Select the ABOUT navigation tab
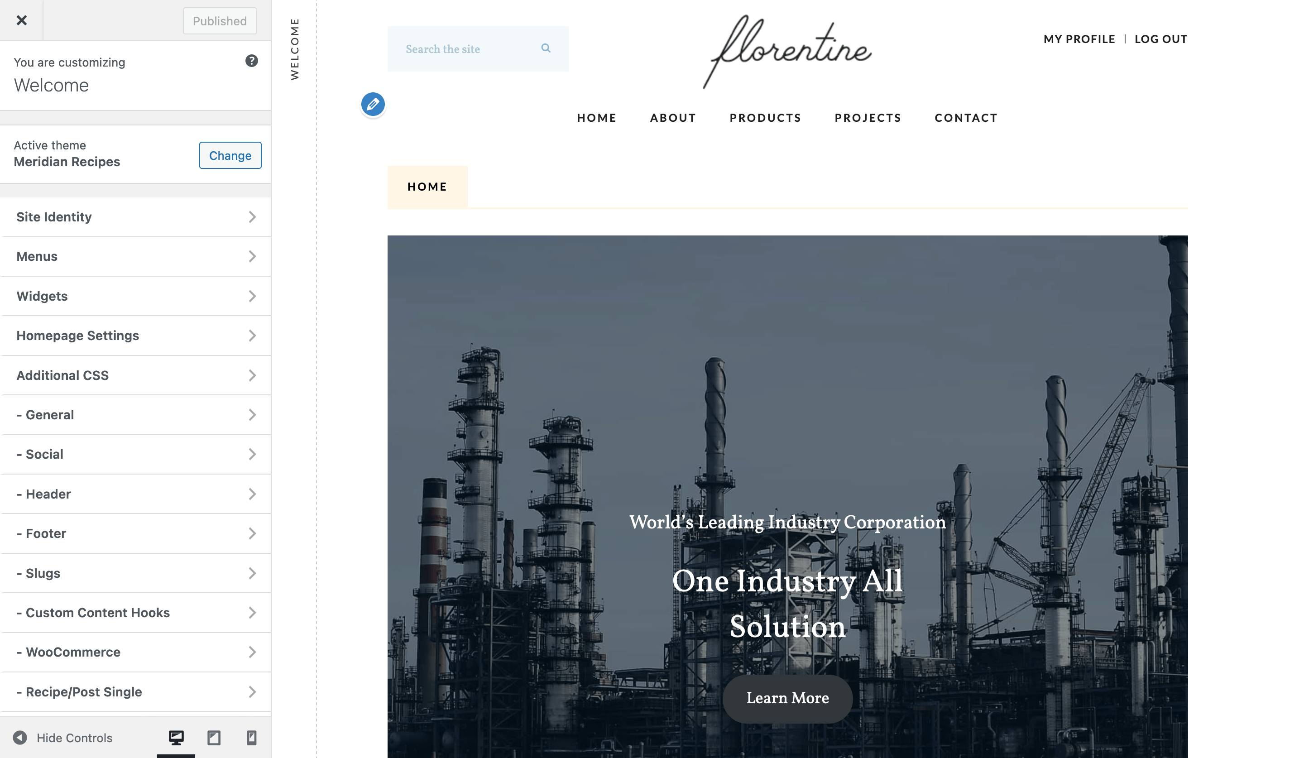This screenshot has height=758, width=1304. pyautogui.click(x=673, y=117)
